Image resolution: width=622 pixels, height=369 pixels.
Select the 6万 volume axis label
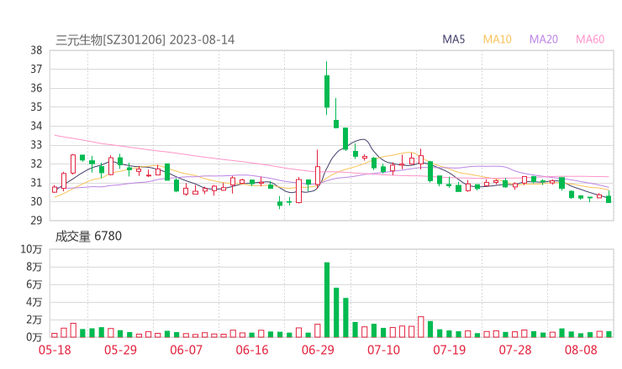[34, 284]
